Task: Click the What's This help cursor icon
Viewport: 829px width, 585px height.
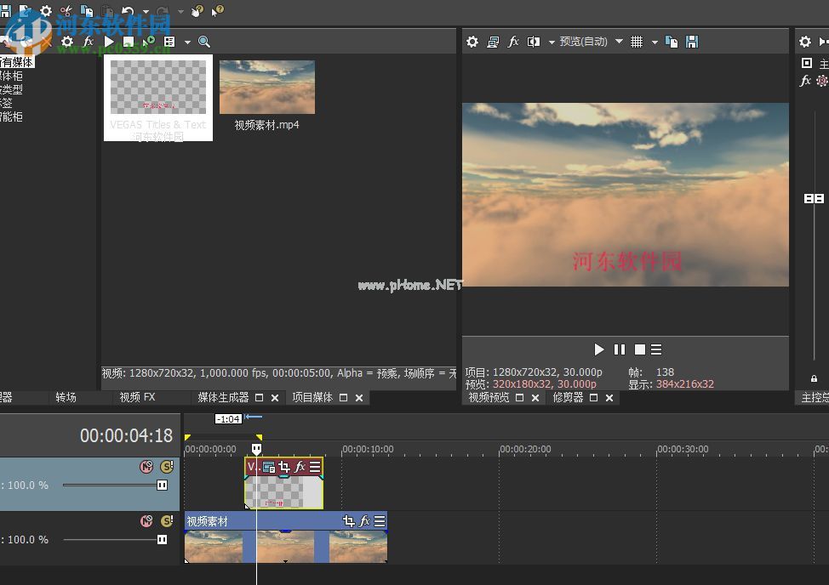Action: pos(217,10)
